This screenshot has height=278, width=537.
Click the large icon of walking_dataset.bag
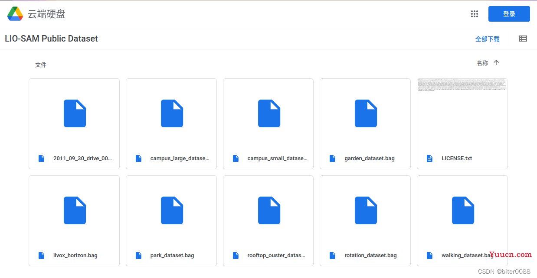point(463,210)
